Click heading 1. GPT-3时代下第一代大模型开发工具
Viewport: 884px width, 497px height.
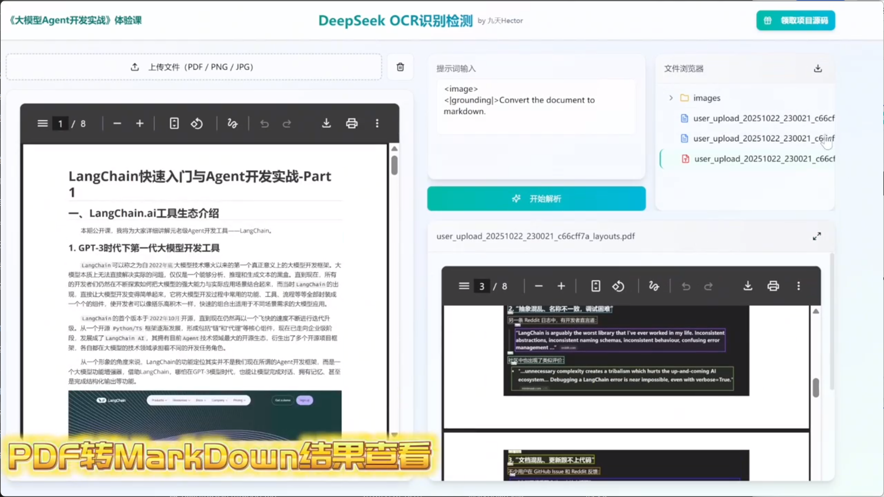144,248
